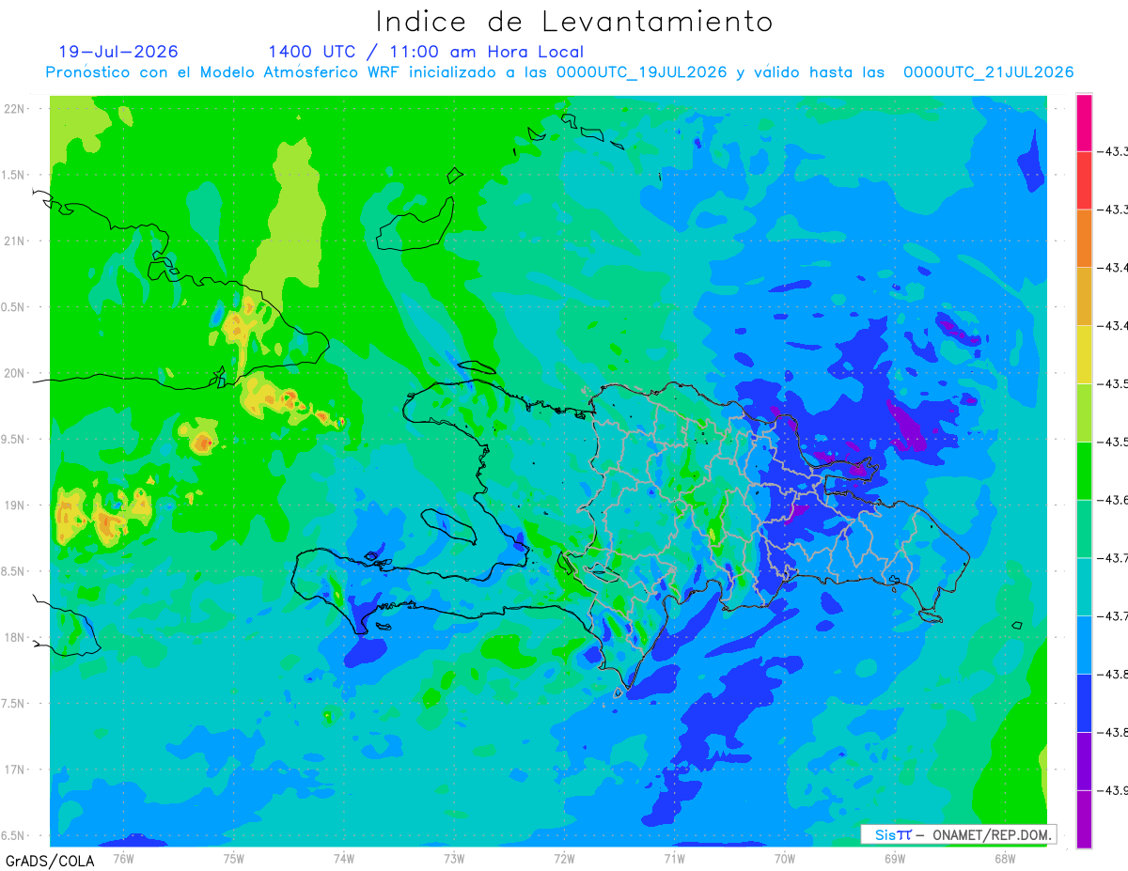
Task: Click the "73W" longitude label
Action: click(x=454, y=857)
